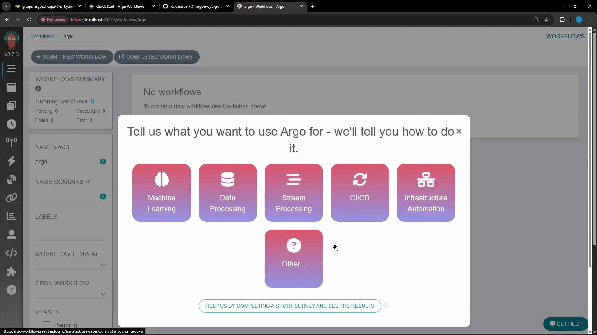Open browser extensions icon
Image resolution: width=597 pixels, height=335 pixels.
562,20
